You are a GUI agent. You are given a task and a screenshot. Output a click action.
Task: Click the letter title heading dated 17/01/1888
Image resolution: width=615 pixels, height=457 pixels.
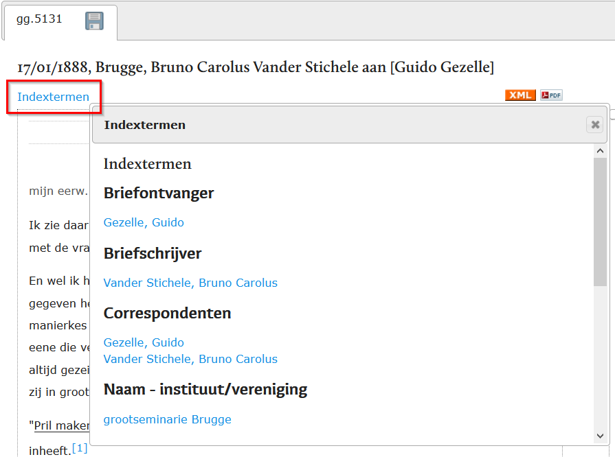coord(255,67)
